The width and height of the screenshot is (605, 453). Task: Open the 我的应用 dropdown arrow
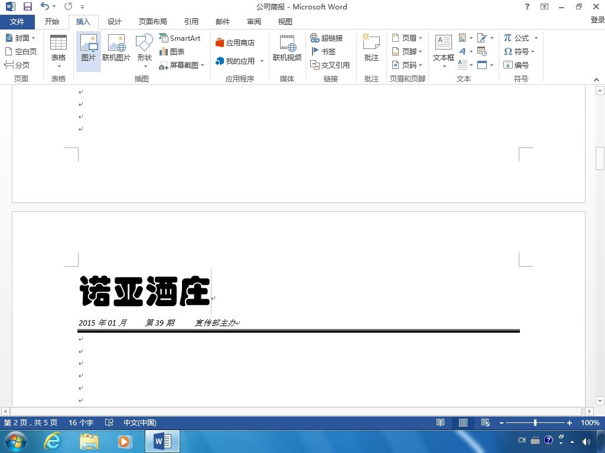262,61
